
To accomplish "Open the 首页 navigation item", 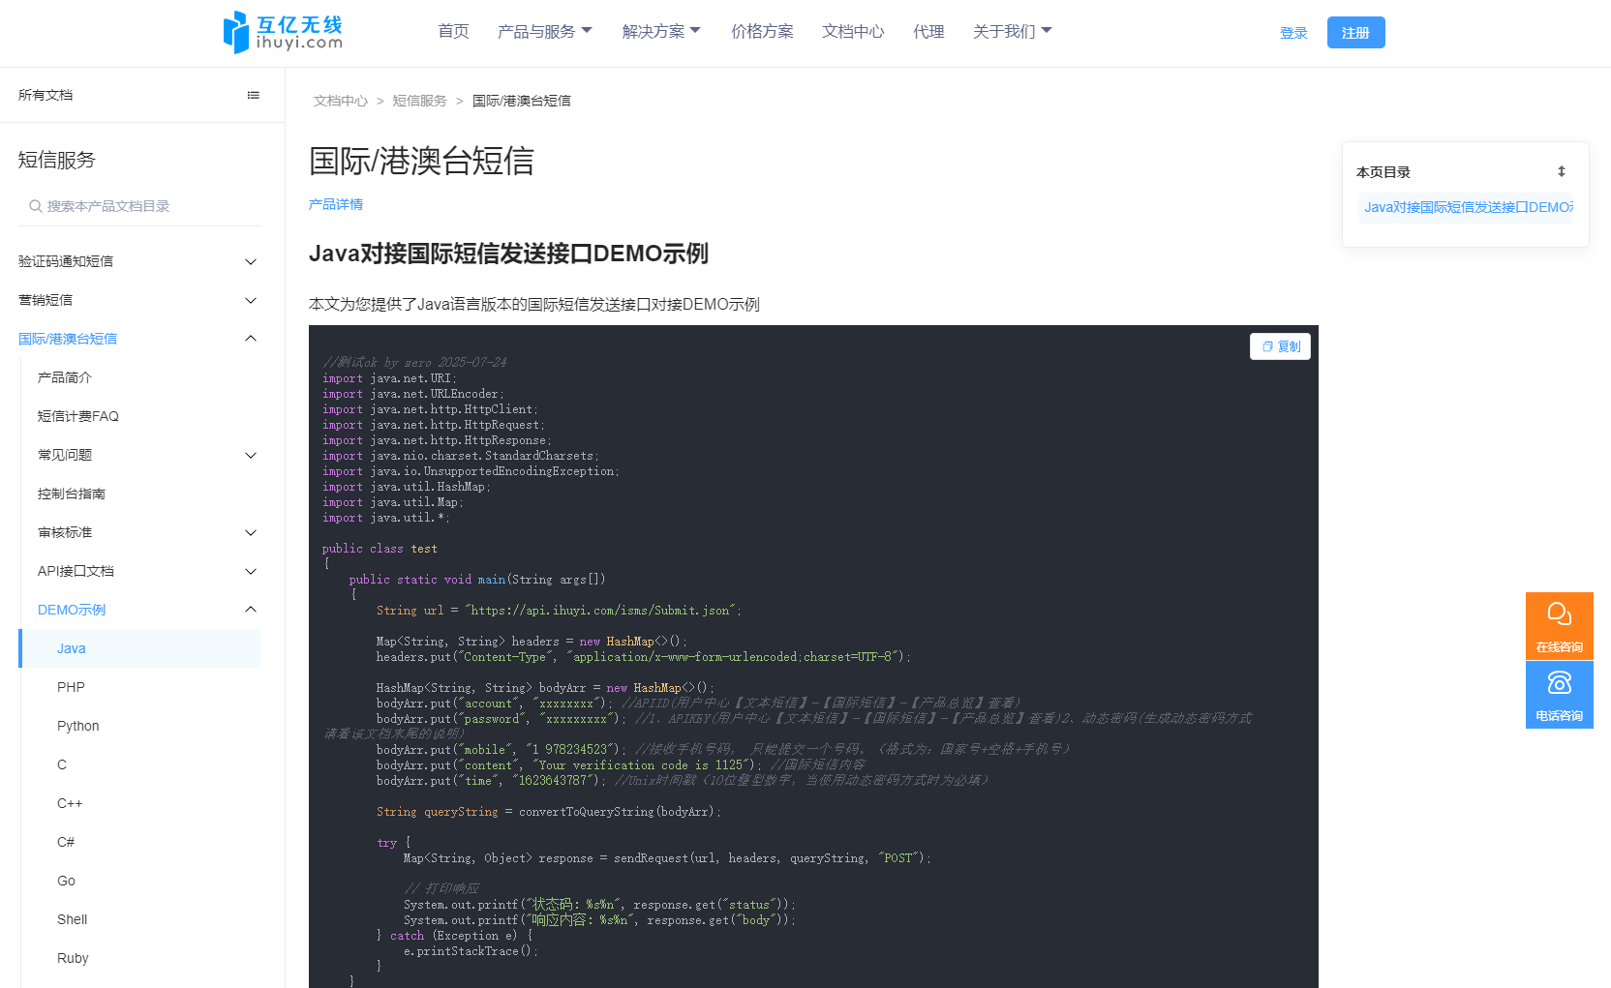I will pyautogui.click(x=452, y=31).
